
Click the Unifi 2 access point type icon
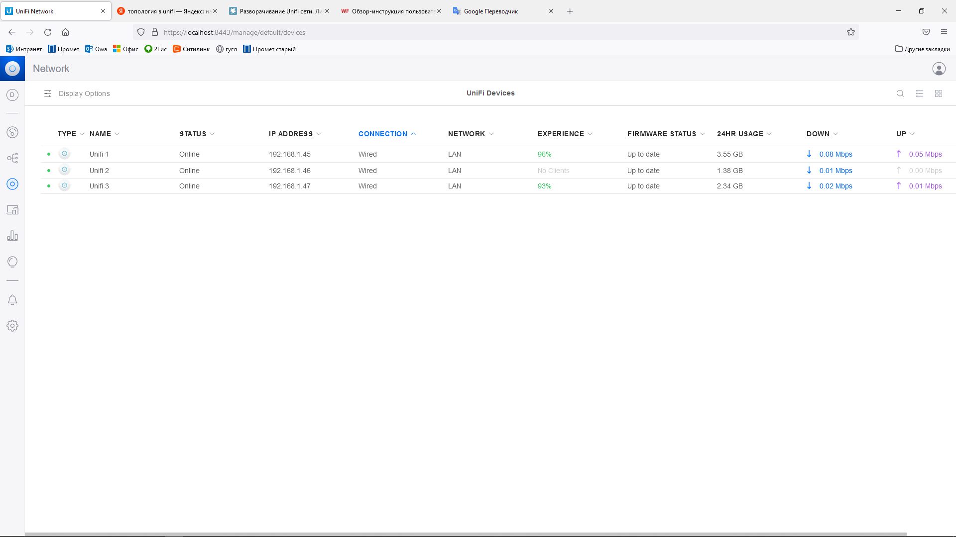click(x=64, y=170)
